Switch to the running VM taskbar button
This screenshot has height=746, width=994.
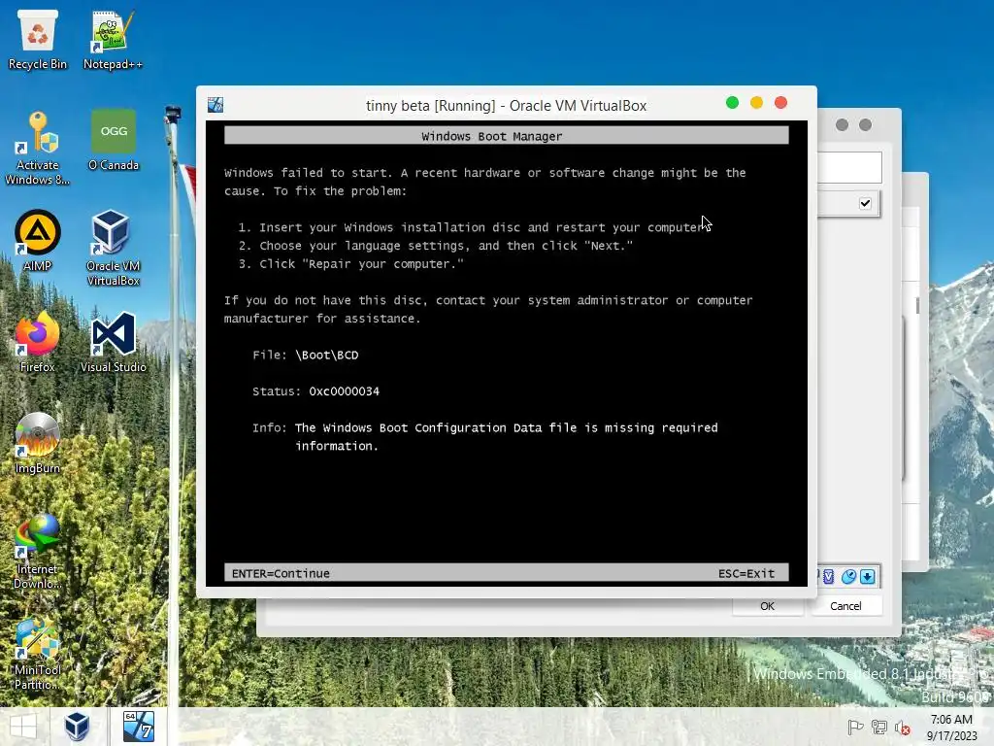(138, 727)
